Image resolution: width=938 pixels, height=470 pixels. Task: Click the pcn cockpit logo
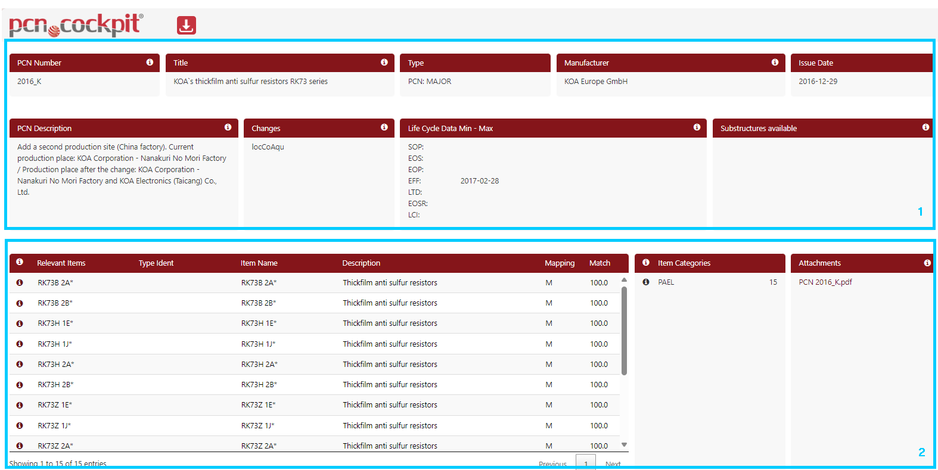(76, 25)
